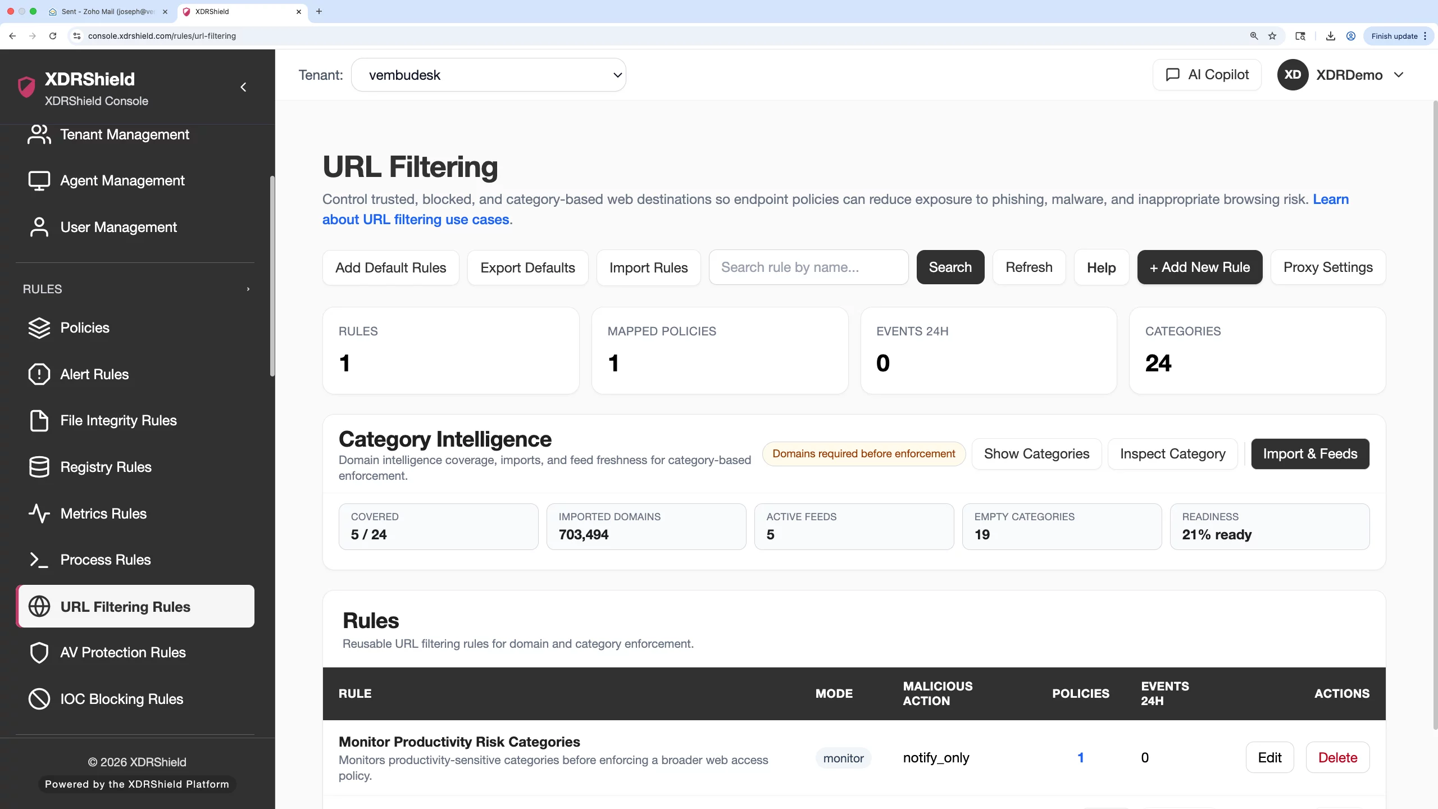Open Agent Management monitor icon

(39, 181)
